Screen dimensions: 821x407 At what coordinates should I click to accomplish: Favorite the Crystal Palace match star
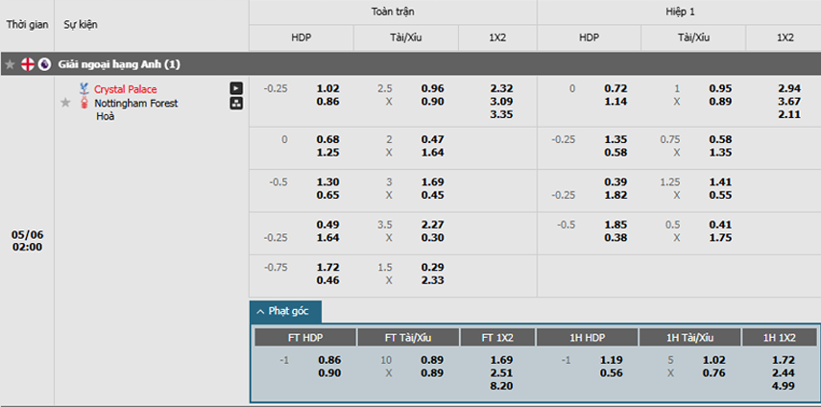pos(65,103)
